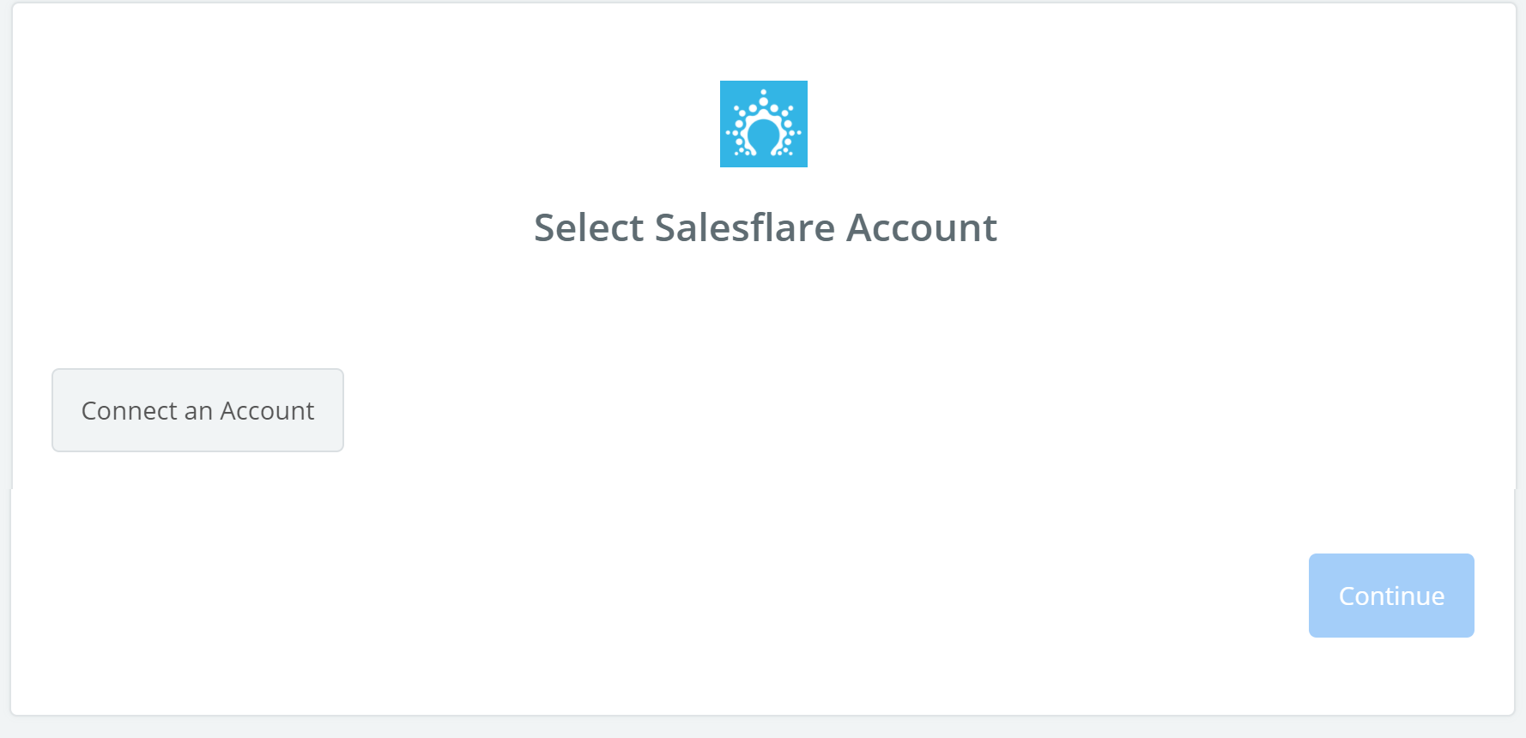Image resolution: width=1526 pixels, height=738 pixels.
Task: Choose the gray Connect an Account option
Action: (x=197, y=410)
